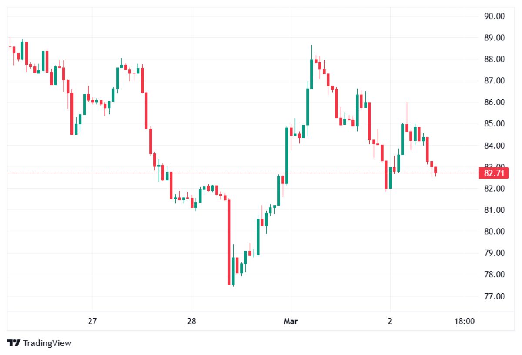This screenshot has width=522, height=355.
Task: Click the 90.00 price axis label
Action: coord(494,17)
